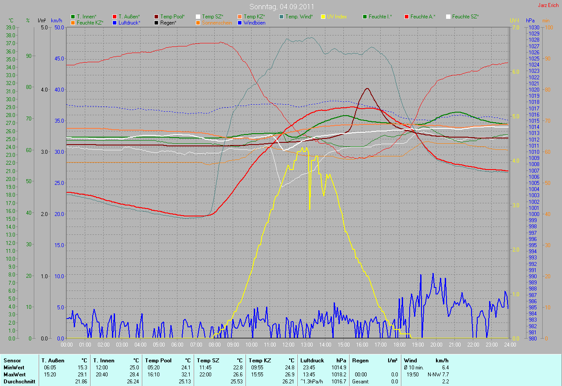Click the white Temp SZ legend square
Screen dimensions: 562x386
tap(198, 17)
